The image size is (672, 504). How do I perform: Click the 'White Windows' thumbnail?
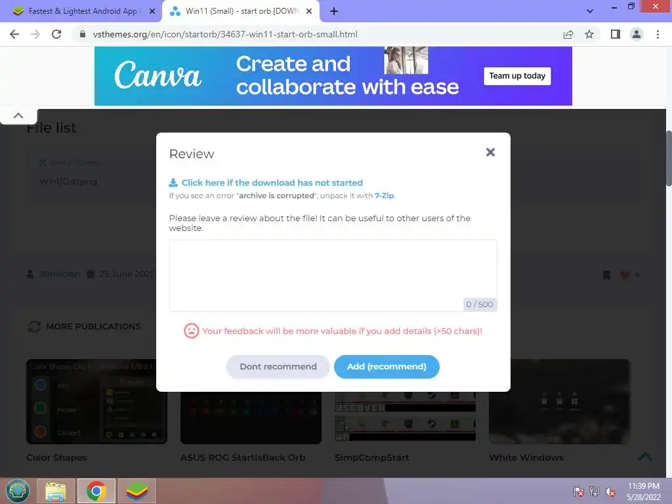point(559,402)
